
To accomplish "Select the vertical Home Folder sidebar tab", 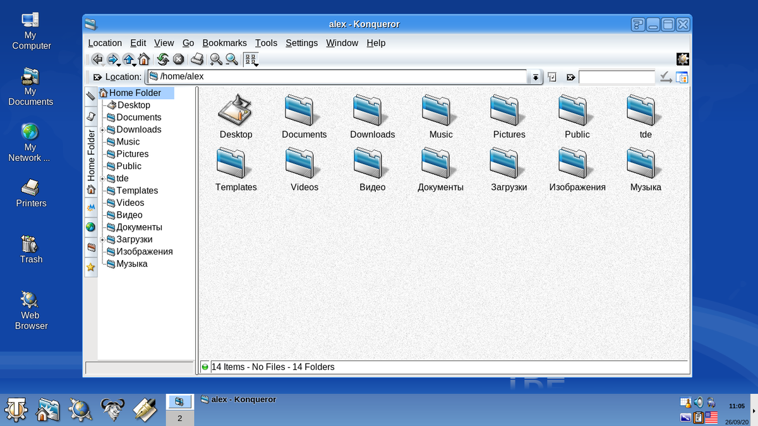I will tap(91, 162).
